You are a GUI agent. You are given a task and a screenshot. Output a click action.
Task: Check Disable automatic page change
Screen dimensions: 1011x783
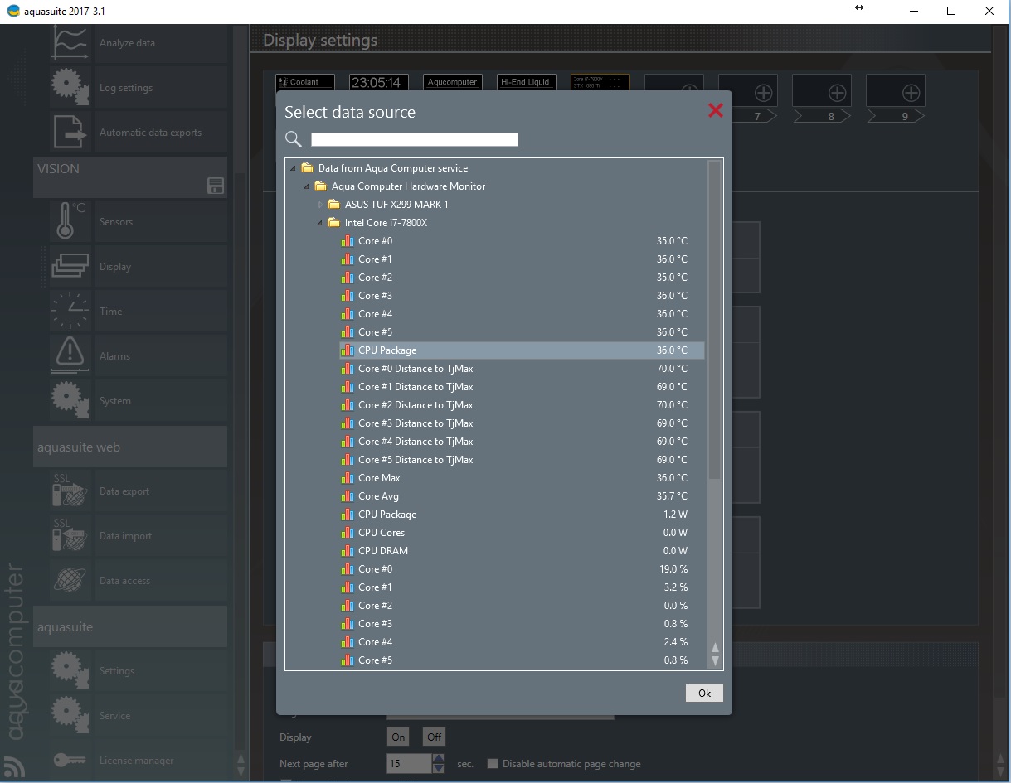(493, 764)
